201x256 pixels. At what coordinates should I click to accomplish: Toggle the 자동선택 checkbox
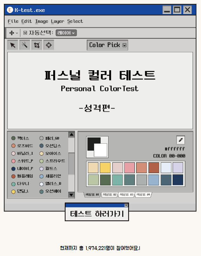pos(25,33)
